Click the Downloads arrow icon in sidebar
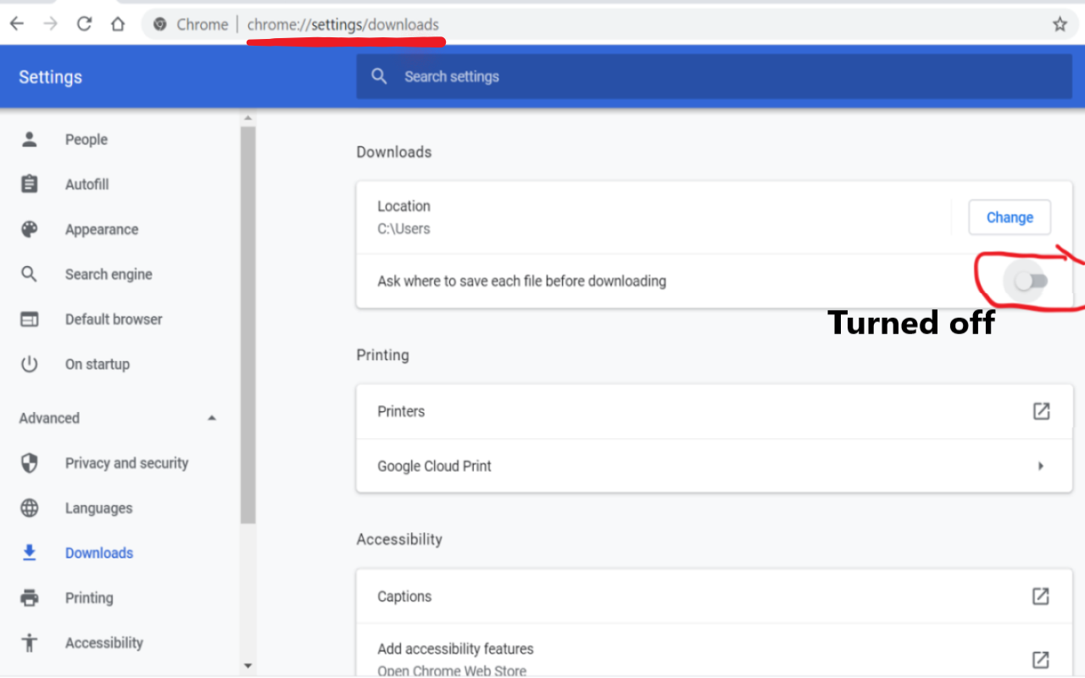This screenshot has height=678, width=1085. click(30, 553)
